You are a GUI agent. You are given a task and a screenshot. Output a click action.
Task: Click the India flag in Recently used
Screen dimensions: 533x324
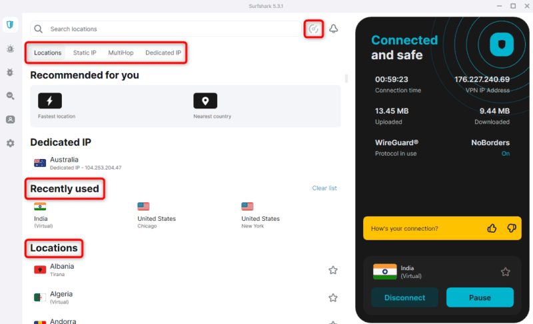click(x=40, y=206)
